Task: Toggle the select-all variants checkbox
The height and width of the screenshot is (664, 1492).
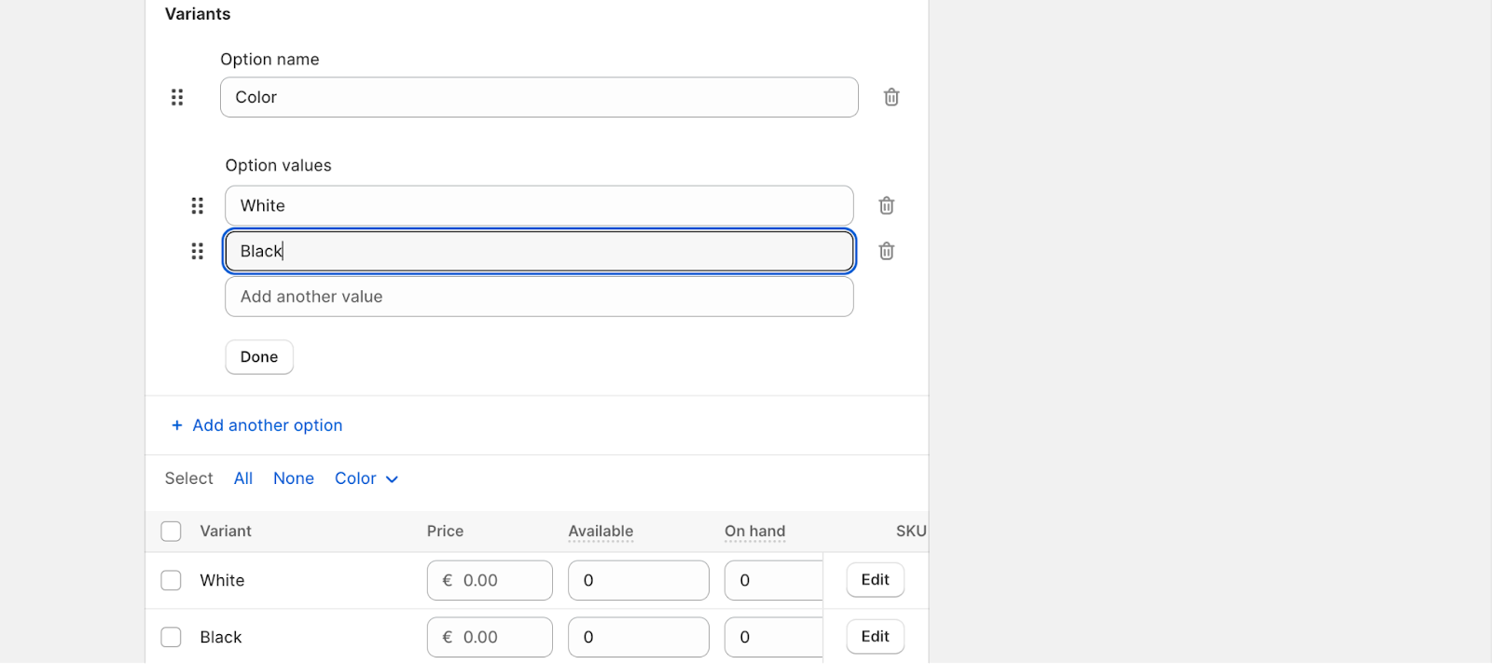Action: 171,532
